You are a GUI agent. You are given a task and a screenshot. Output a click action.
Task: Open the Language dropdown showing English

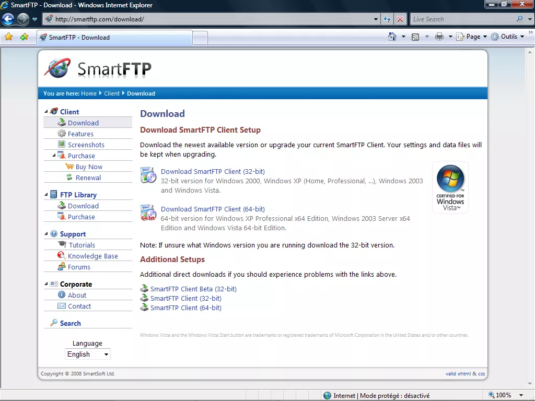click(x=88, y=355)
